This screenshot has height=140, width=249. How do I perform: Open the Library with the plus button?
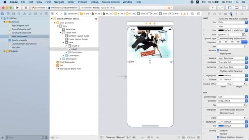pos(212,8)
